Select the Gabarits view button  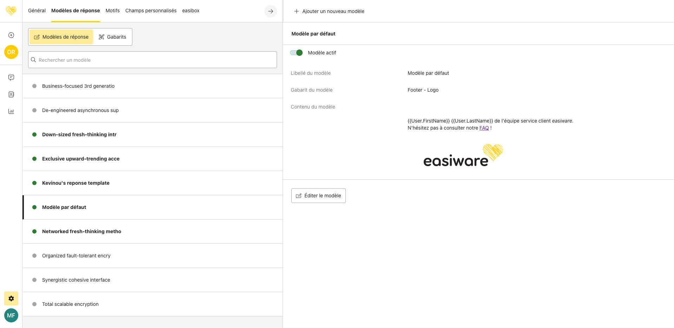[112, 37]
